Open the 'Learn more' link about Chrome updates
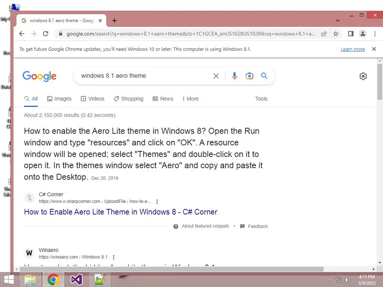 [x=353, y=49]
